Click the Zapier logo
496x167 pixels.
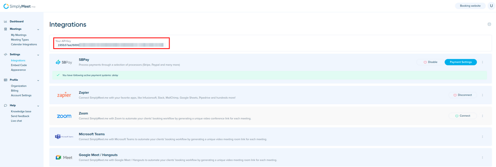64,95
